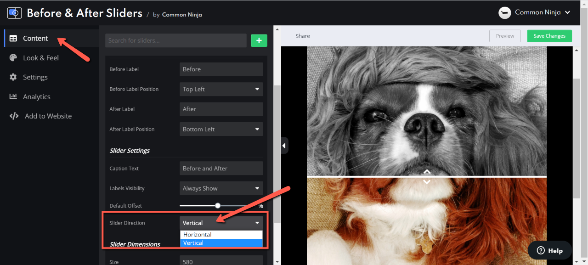Add a new slider with the green plus button
Viewport: 588px width, 265px height.
pyautogui.click(x=259, y=40)
